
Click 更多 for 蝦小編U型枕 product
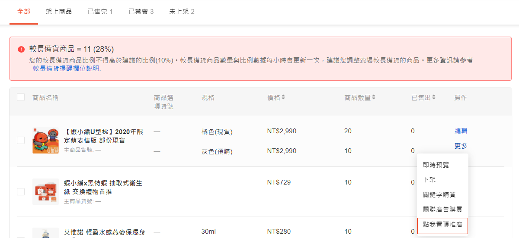coord(461,146)
